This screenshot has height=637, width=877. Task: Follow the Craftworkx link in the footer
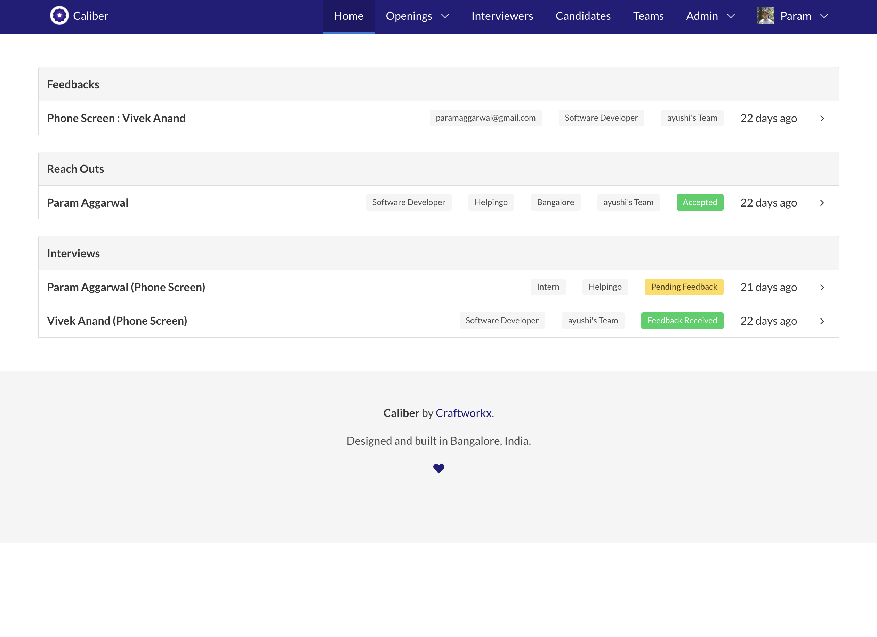[463, 413]
